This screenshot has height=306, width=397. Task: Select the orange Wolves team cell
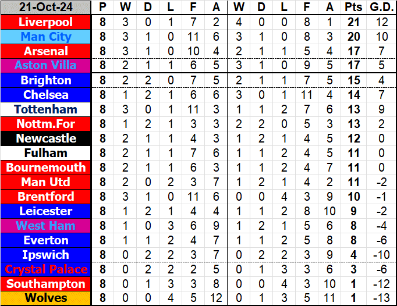coord(46,298)
